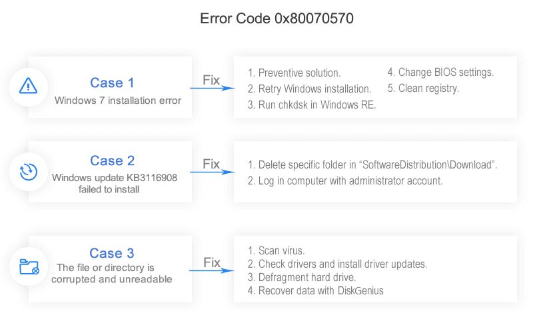533x317 pixels.
Task: Click the update refresh icon for Case 2
Action: click(x=28, y=172)
